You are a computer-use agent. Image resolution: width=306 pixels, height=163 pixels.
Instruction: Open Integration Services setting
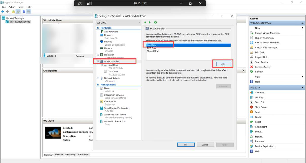(114, 95)
